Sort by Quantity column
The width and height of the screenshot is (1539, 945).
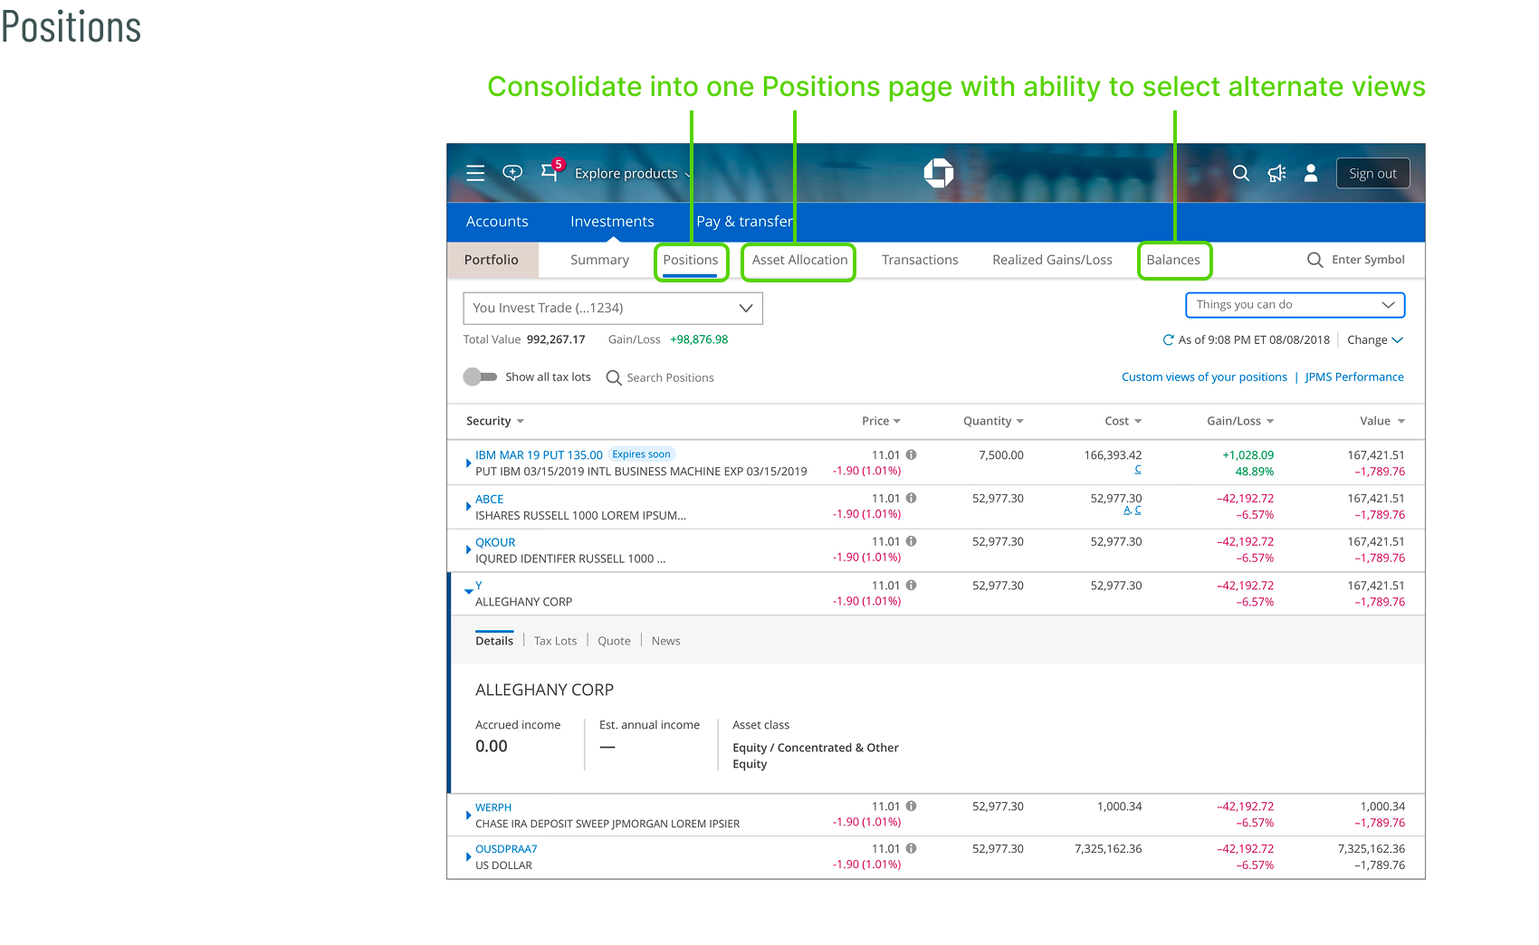pos(993,421)
